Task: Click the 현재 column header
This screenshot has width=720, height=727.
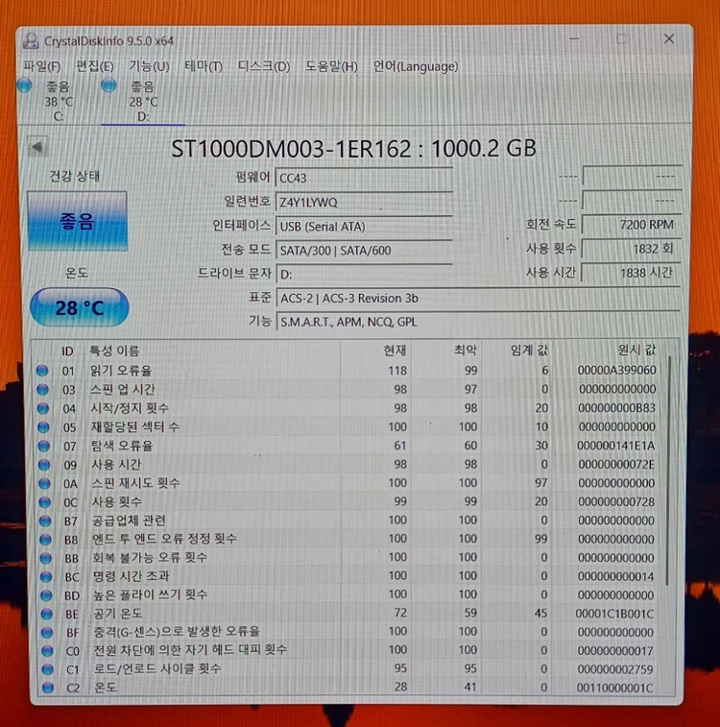Action: (x=396, y=350)
